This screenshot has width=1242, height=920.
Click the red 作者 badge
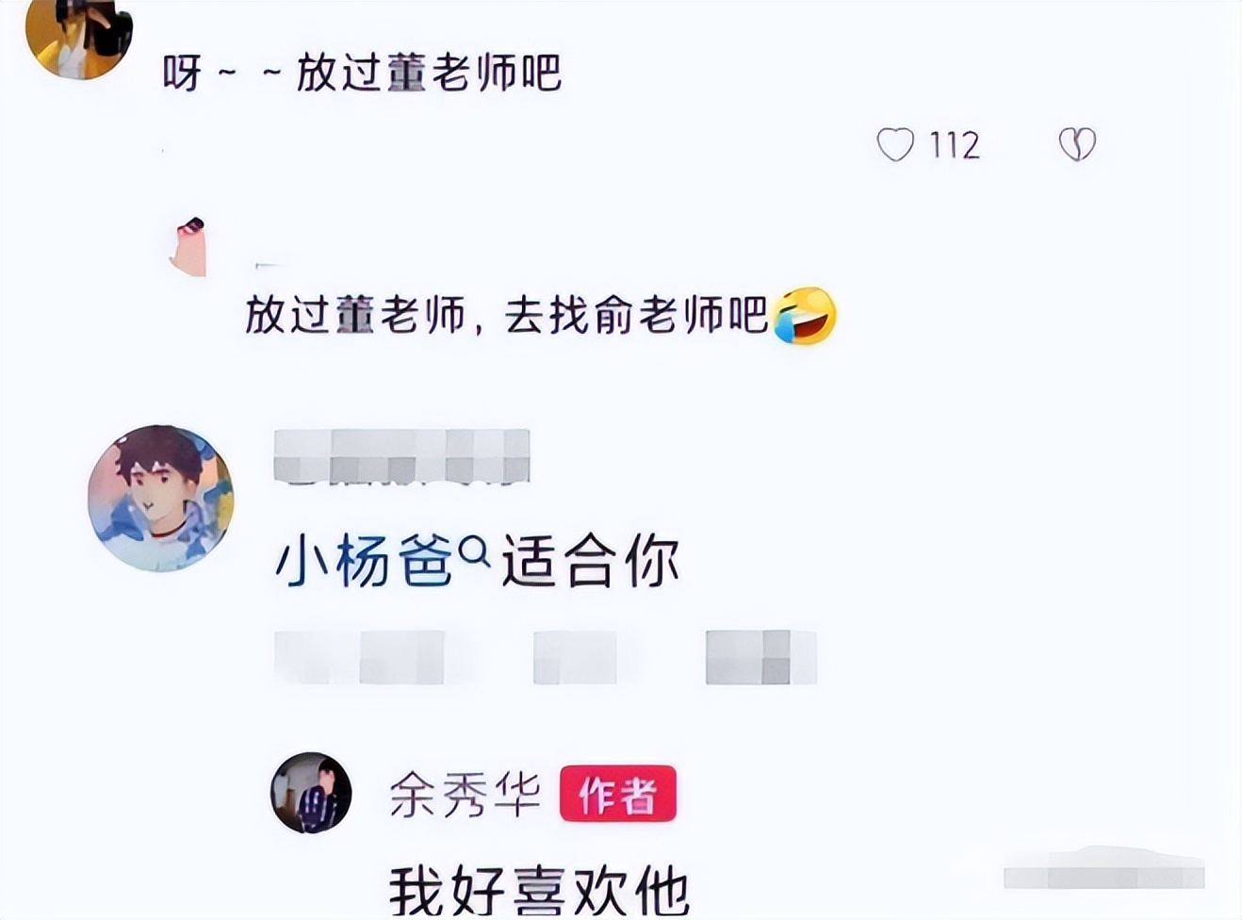[x=618, y=794]
